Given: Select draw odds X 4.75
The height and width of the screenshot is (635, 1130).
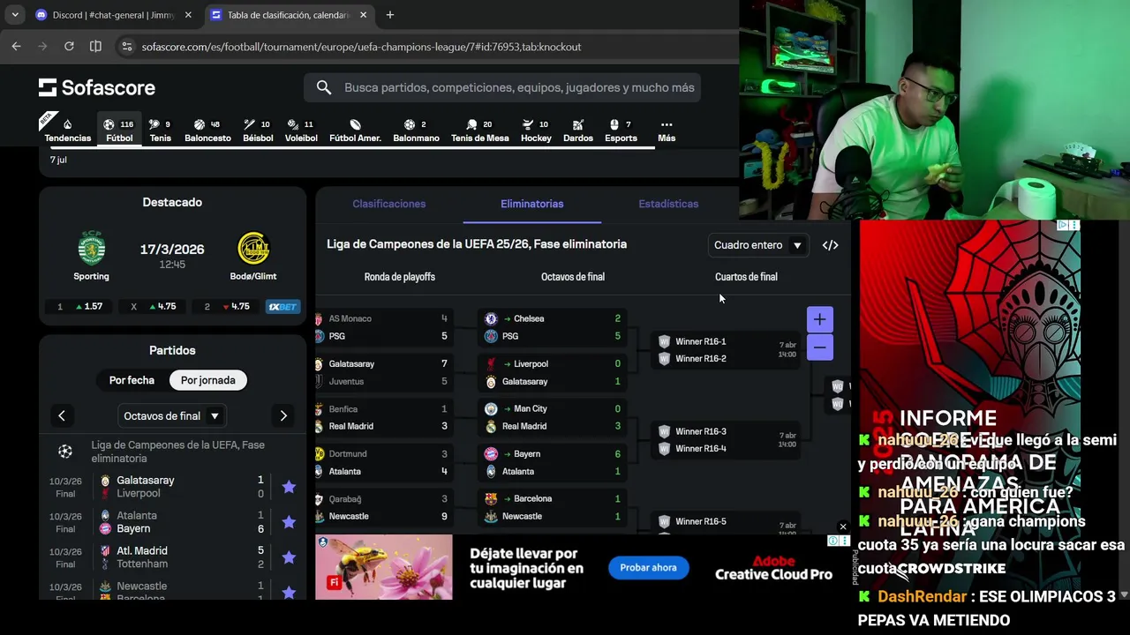Looking at the screenshot, I should pyautogui.click(x=154, y=307).
